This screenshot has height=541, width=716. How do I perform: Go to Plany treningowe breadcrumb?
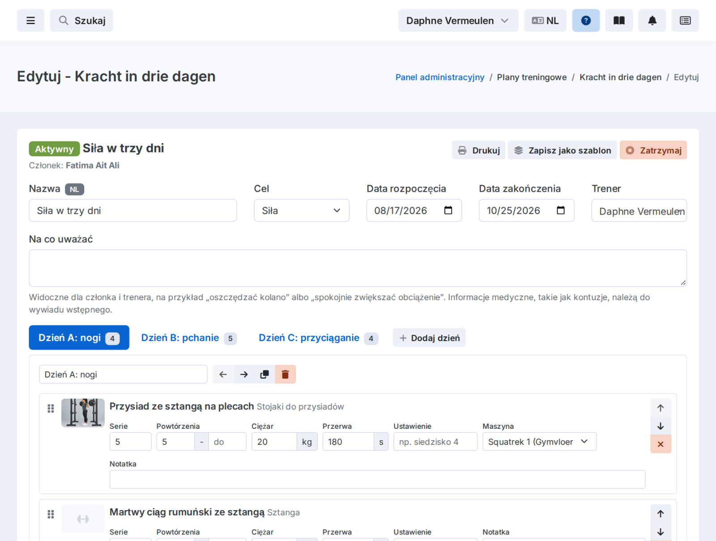click(x=532, y=77)
